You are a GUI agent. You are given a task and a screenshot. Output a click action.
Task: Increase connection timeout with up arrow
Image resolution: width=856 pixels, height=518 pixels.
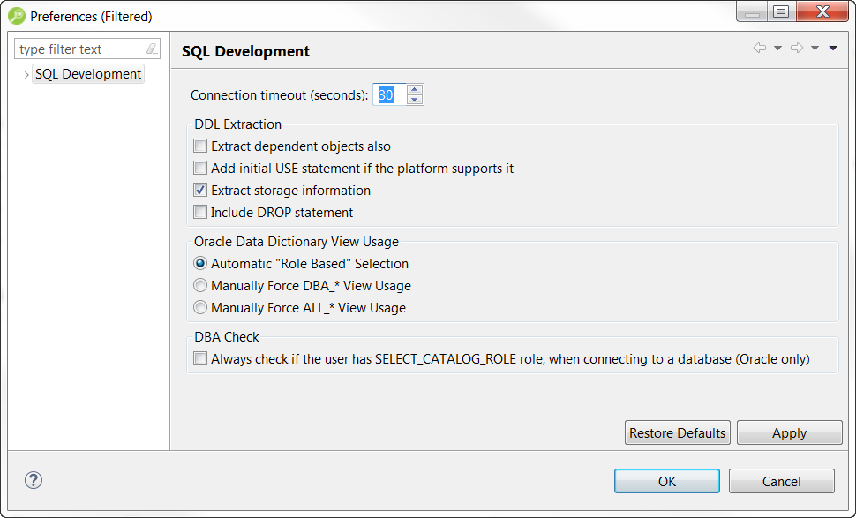pos(415,89)
